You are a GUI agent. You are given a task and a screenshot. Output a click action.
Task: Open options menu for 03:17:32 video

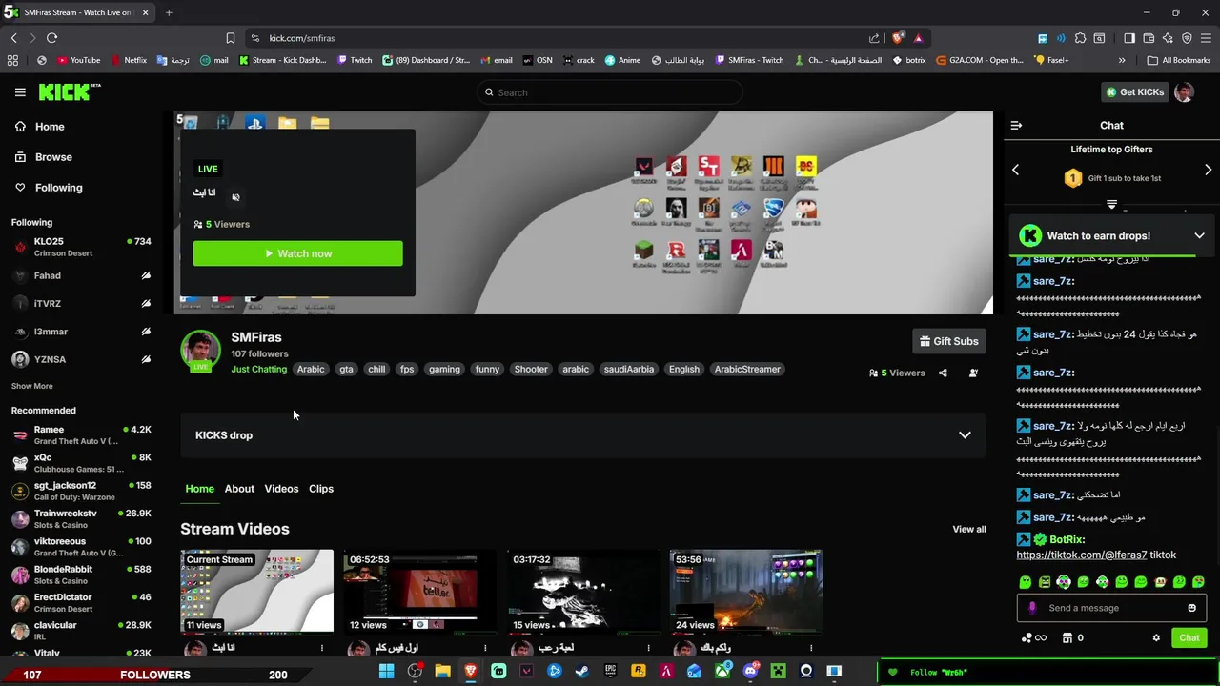point(647,648)
